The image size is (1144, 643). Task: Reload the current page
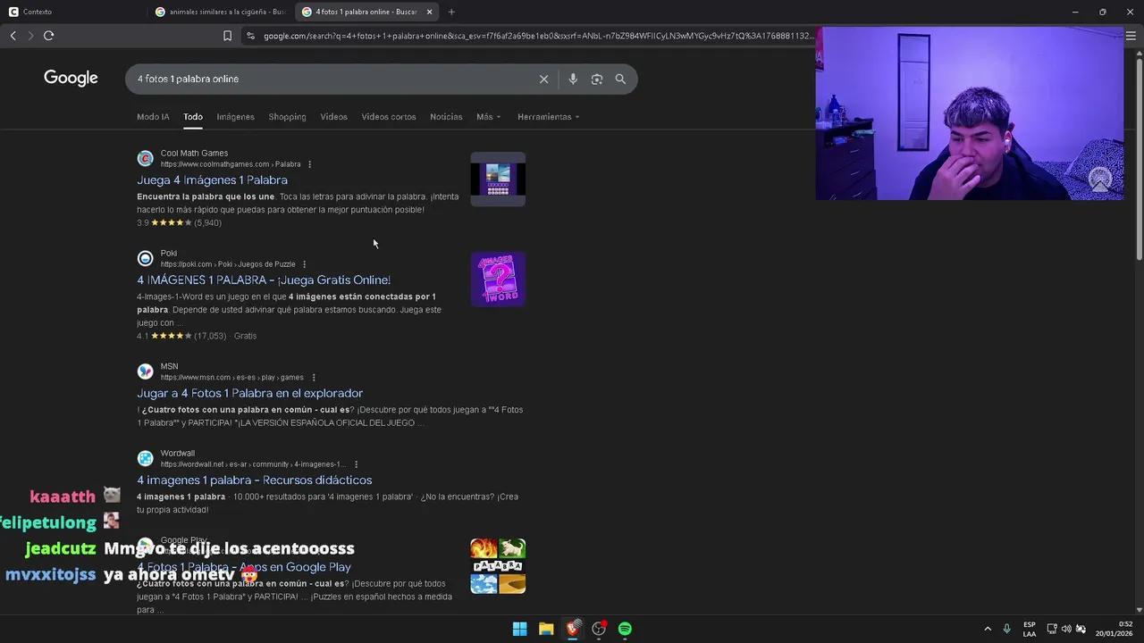[x=48, y=36]
